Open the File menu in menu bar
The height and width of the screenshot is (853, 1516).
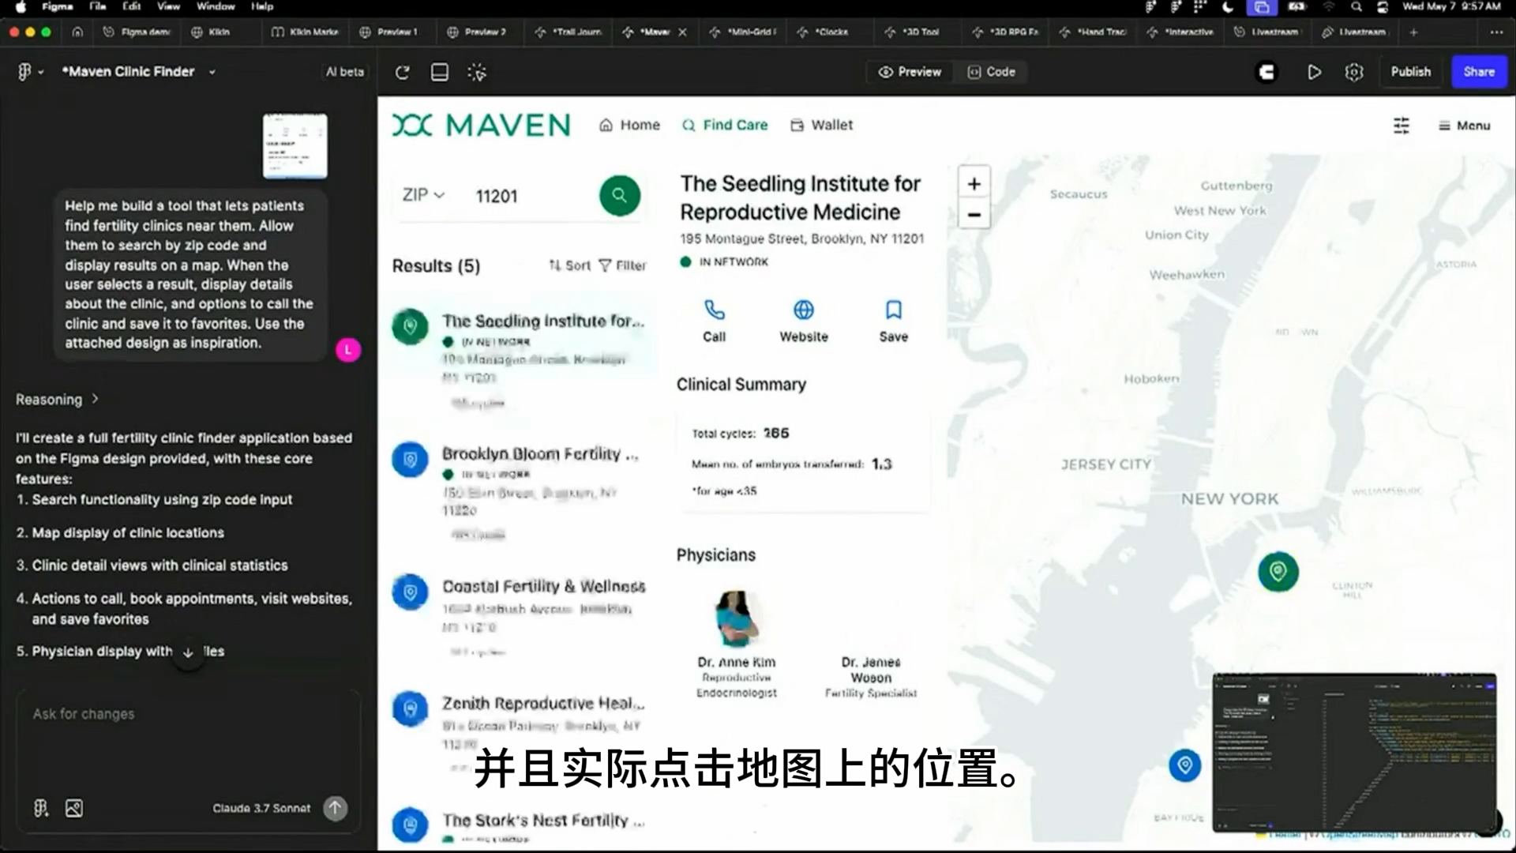click(98, 6)
